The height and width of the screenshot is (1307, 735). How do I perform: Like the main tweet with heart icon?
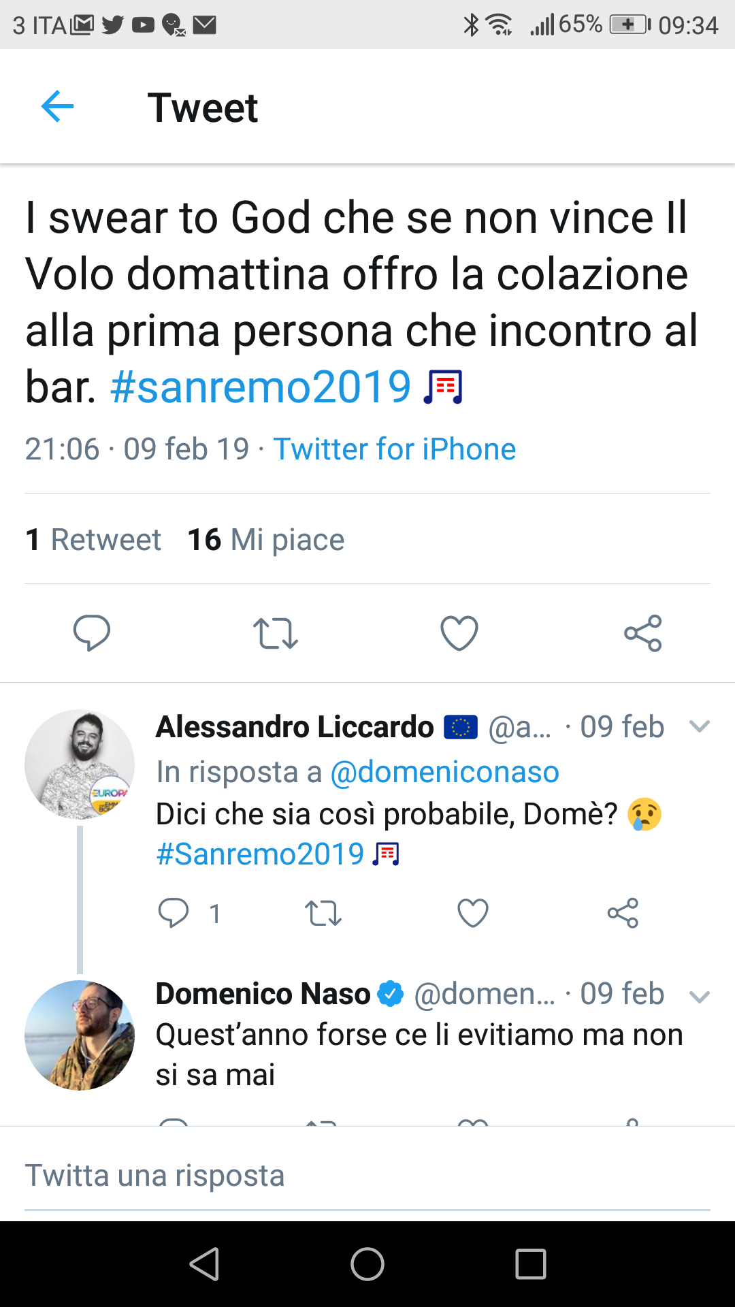point(459,633)
